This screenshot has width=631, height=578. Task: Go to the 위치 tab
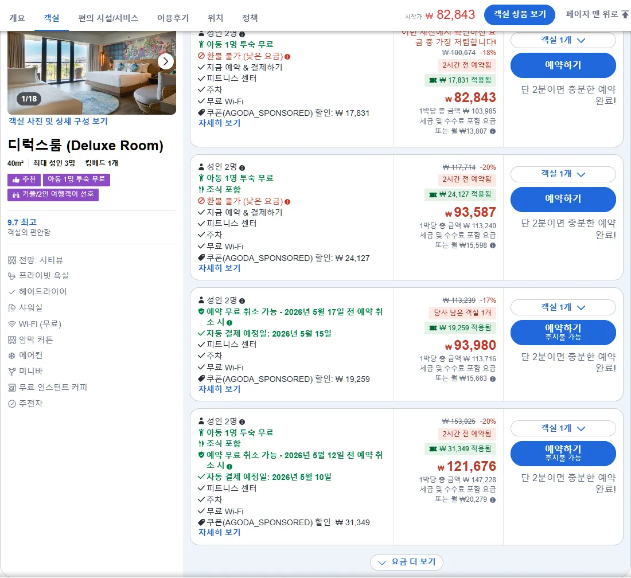click(215, 18)
